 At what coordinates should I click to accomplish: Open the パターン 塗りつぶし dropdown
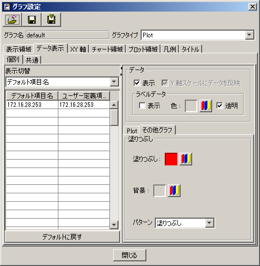pos(209,223)
